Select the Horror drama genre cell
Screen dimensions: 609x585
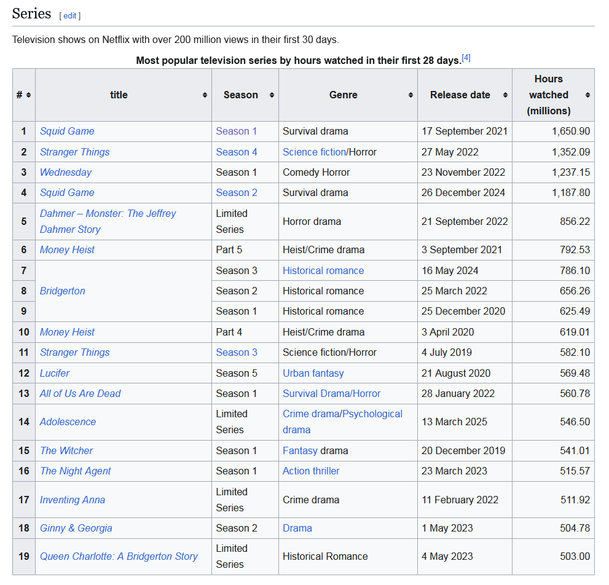(348, 221)
